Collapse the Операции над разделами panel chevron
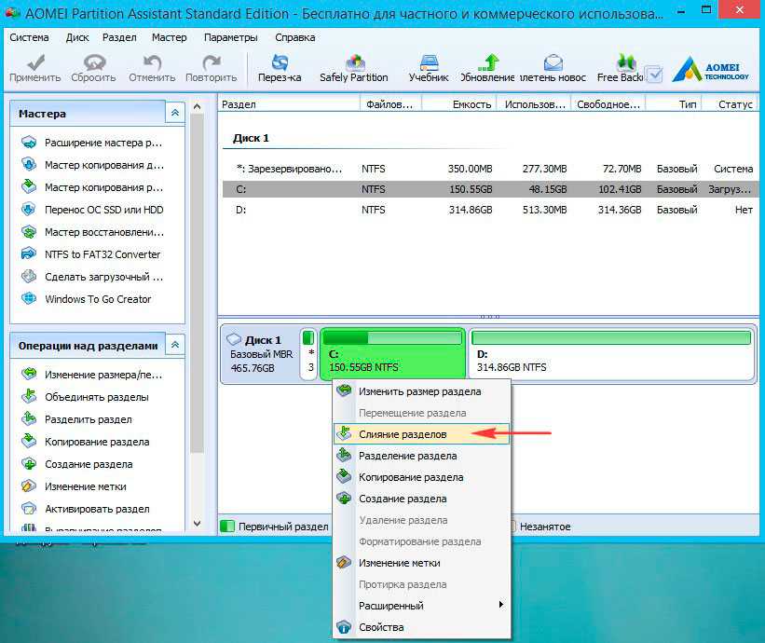 [175, 346]
